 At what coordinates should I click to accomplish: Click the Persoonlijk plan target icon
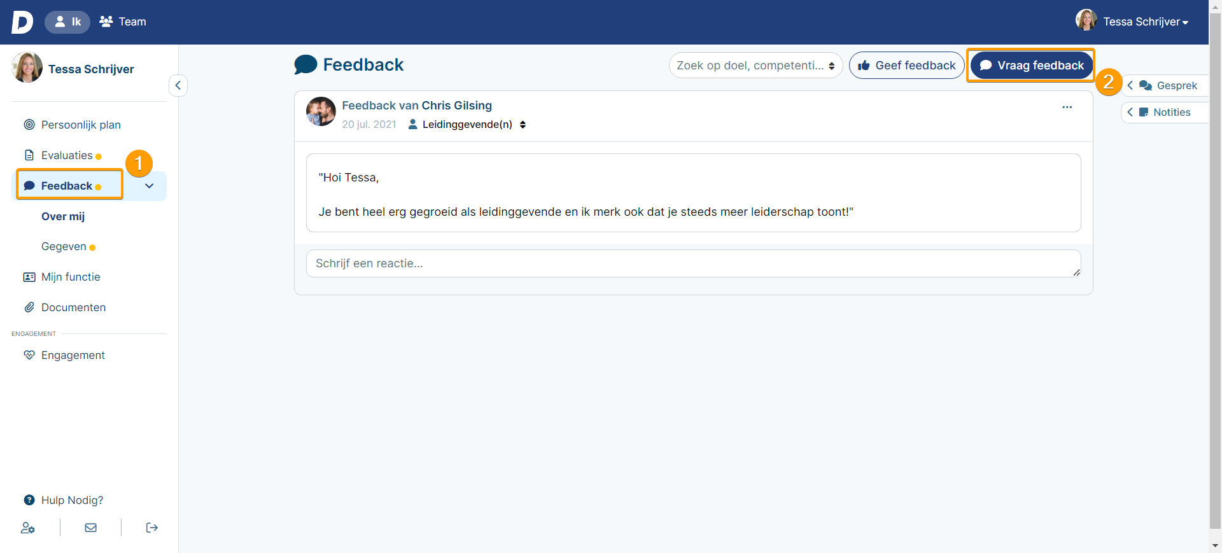coord(29,125)
